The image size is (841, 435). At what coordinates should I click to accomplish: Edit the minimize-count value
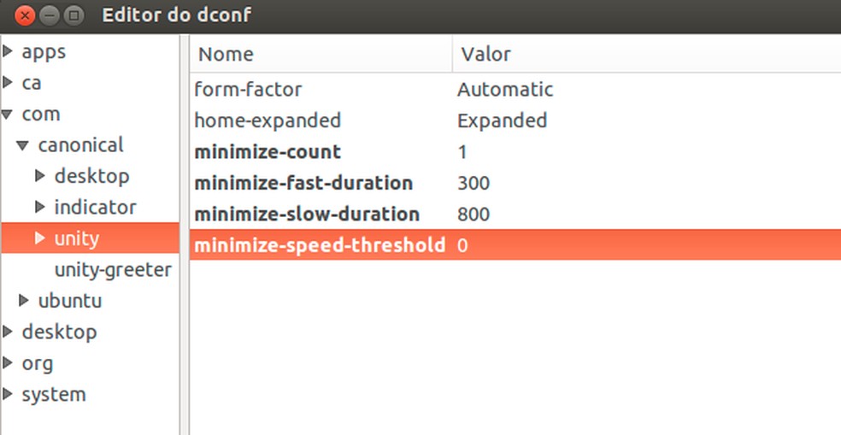tap(462, 152)
